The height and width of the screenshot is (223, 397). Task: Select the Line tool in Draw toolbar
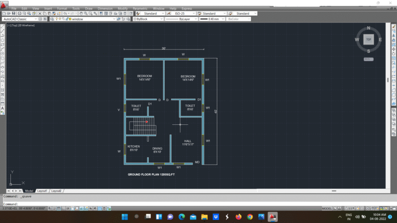(x=2, y=26)
